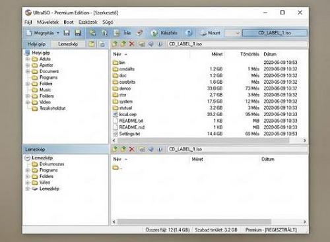The image size is (330, 242).
Task: Click the CD_LABEL_1.iso toolbar label field
Action: pyautogui.click(x=275, y=33)
